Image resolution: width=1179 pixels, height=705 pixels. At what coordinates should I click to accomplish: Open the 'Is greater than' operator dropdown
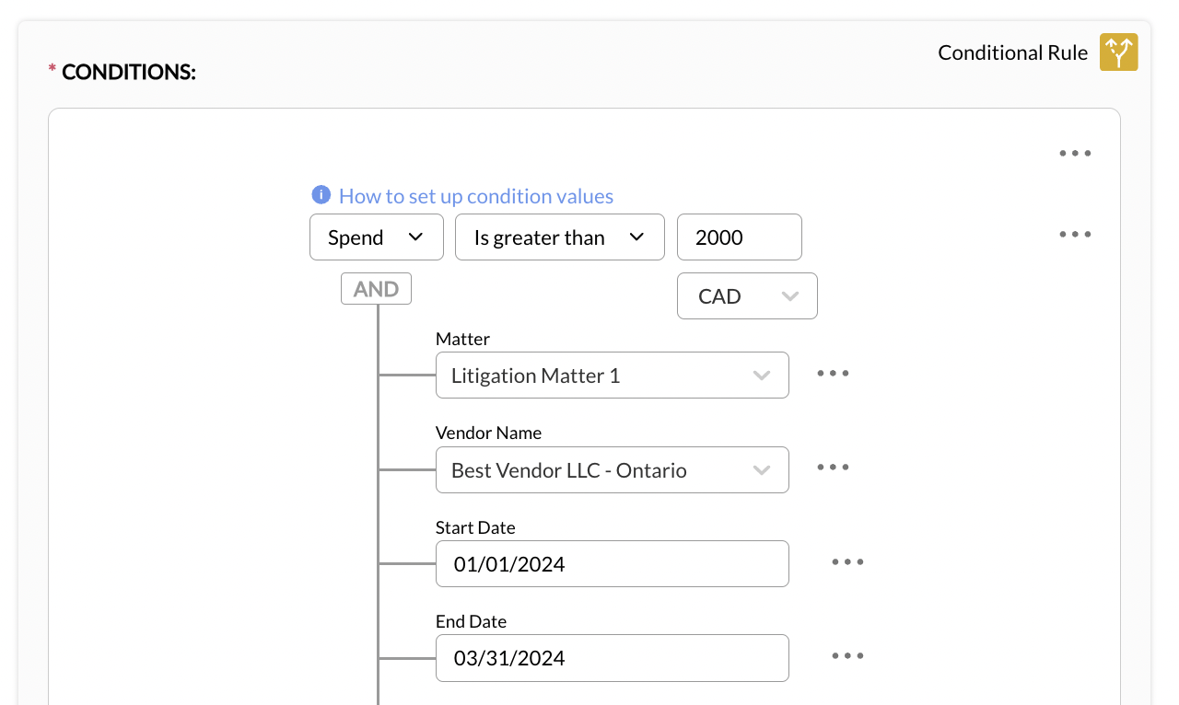pos(559,237)
